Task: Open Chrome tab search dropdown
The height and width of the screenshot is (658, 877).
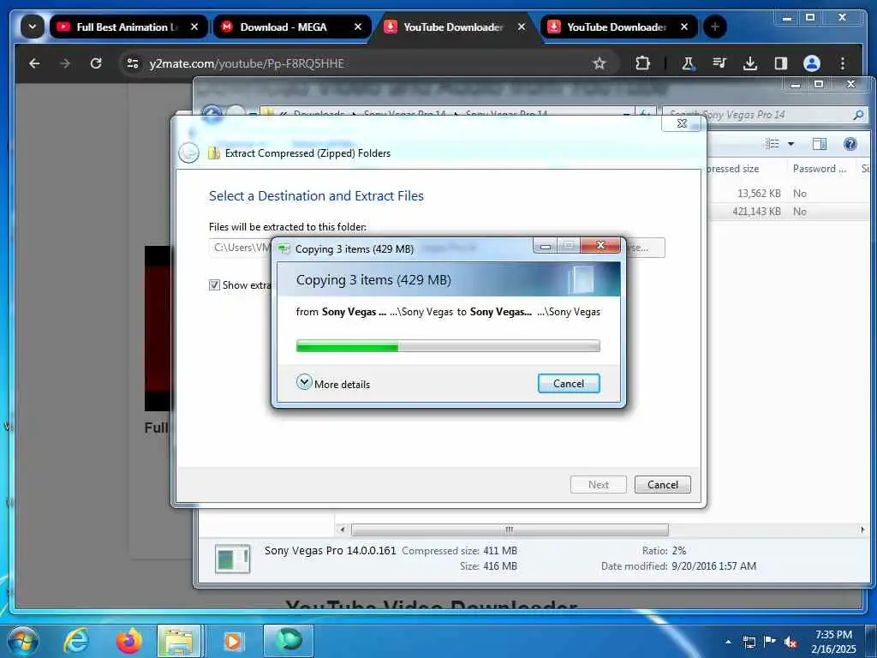Action: click(33, 27)
